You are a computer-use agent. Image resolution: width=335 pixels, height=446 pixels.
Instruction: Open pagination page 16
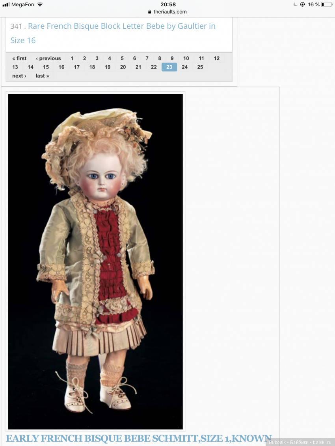tap(61, 67)
